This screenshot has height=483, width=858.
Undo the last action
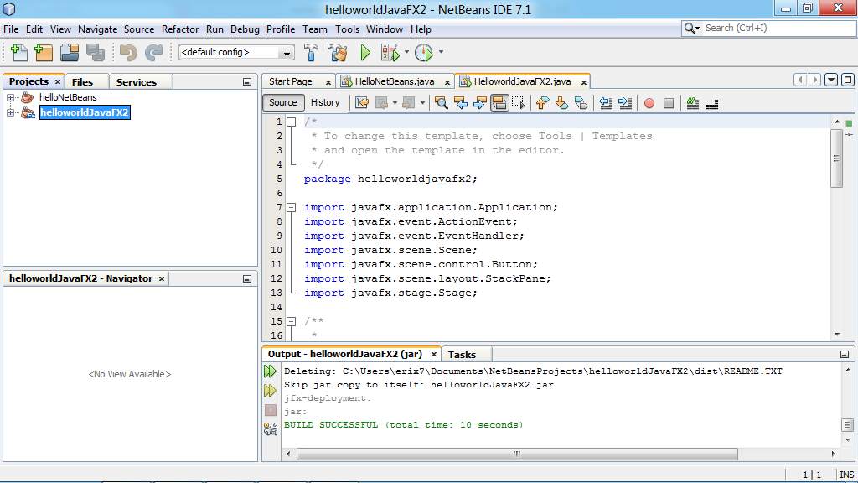pyautogui.click(x=128, y=53)
